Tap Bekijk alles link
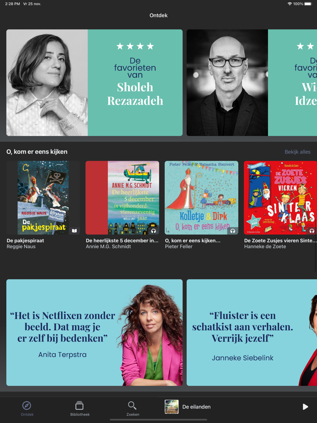 pyautogui.click(x=298, y=152)
